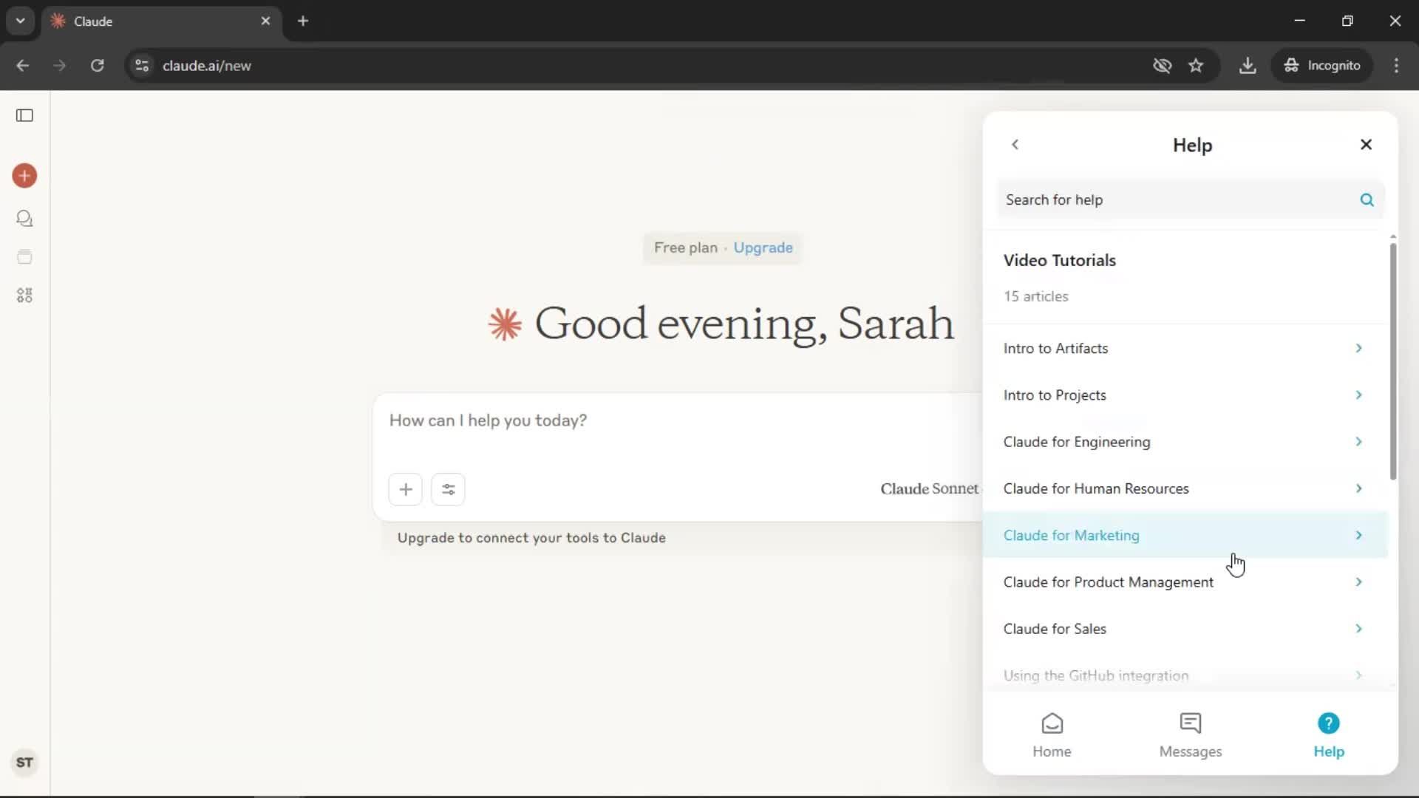Open the Artifacts grid icon in the sidebar
The image size is (1419, 798).
[24, 296]
